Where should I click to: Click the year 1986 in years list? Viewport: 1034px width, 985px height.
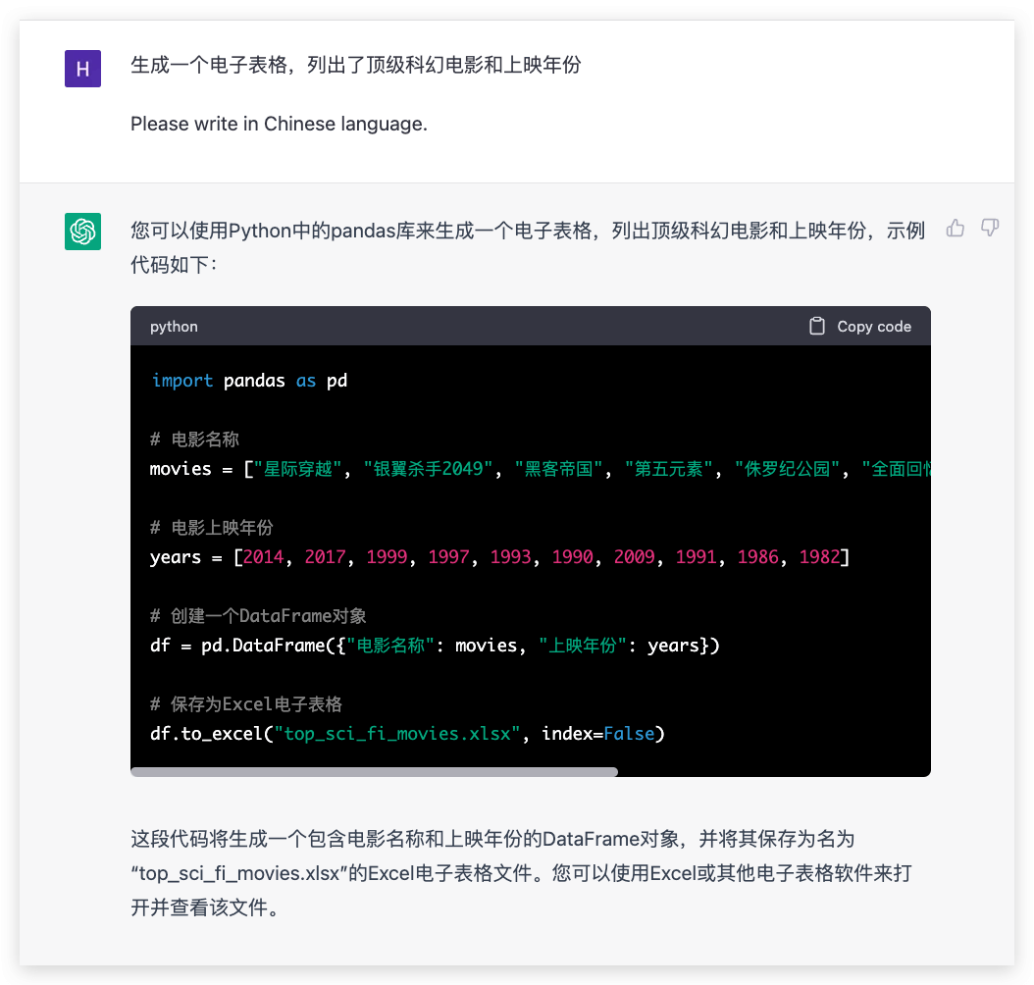(x=758, y=557)
